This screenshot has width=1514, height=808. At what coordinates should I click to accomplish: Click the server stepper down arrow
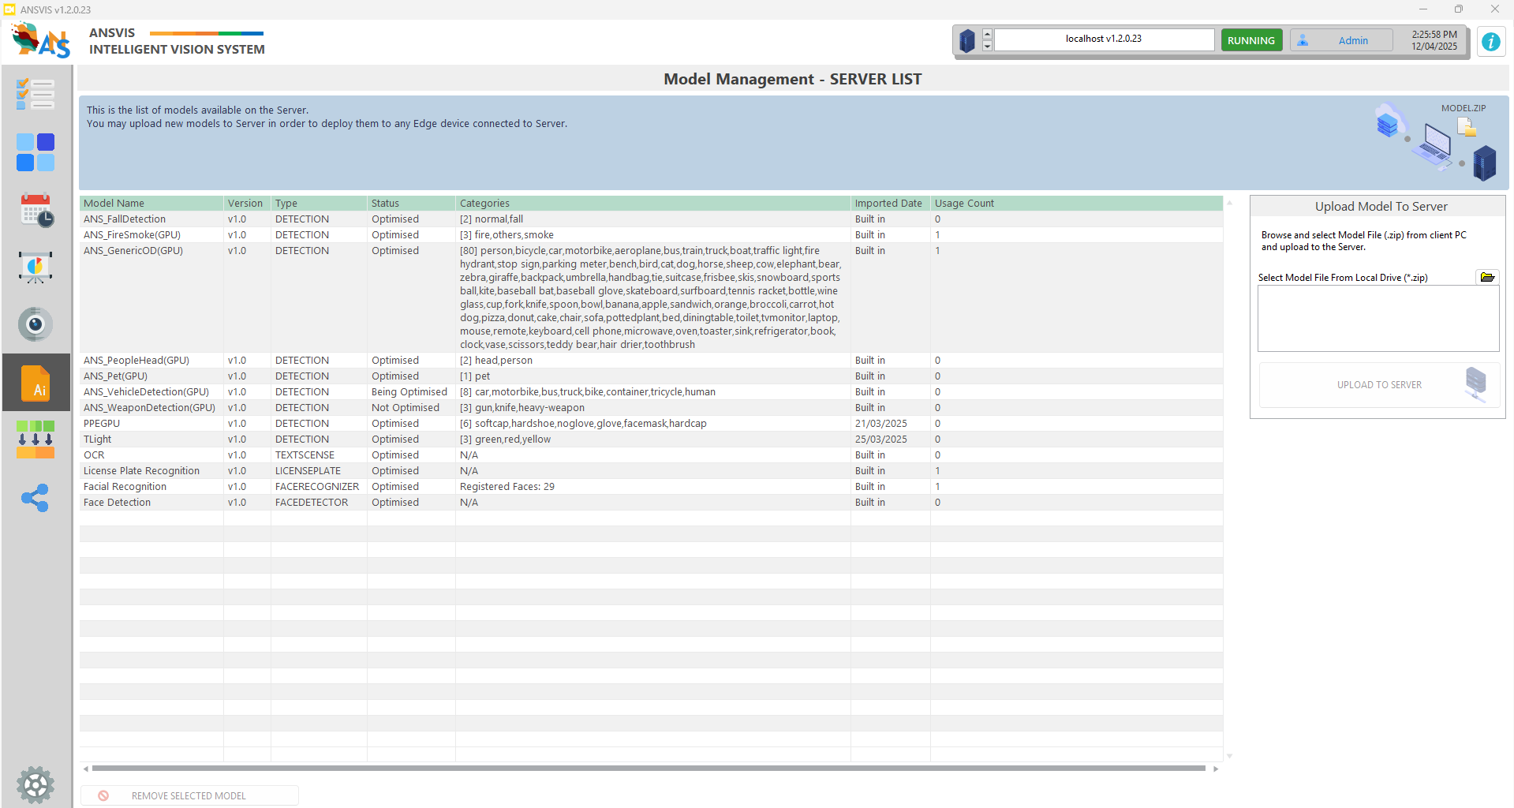pos(987,46)
